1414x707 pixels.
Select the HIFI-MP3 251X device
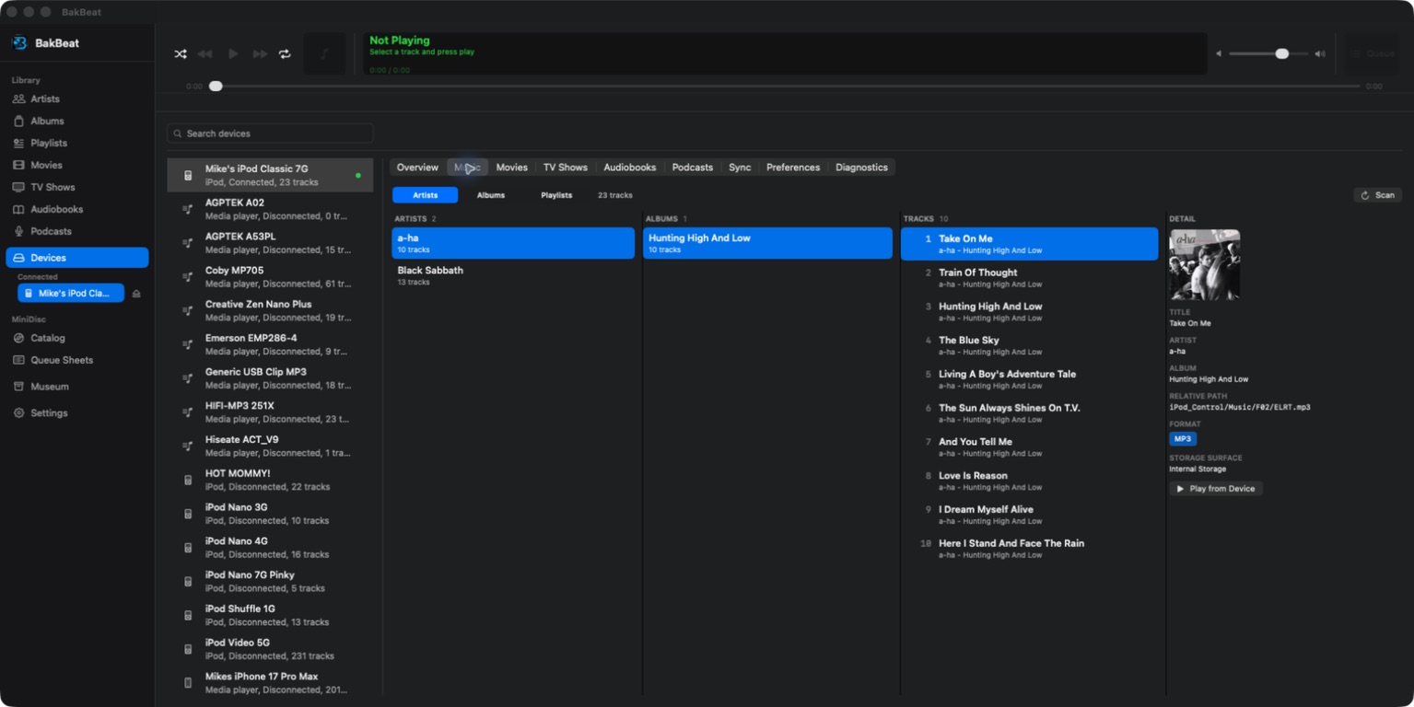(270, 412)
